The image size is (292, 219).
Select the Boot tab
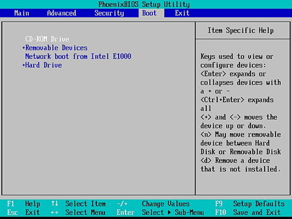coord(150,13)
